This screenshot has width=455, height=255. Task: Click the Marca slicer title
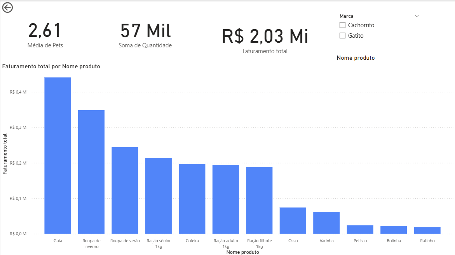[x=347, y=16]
